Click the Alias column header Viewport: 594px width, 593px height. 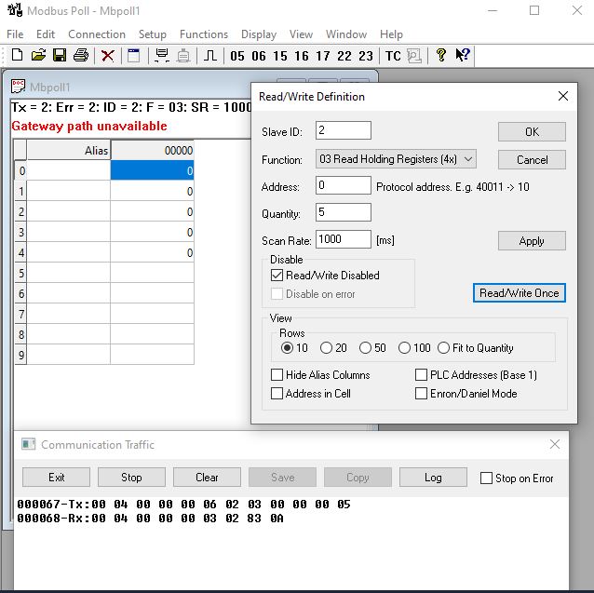(69, 150)
